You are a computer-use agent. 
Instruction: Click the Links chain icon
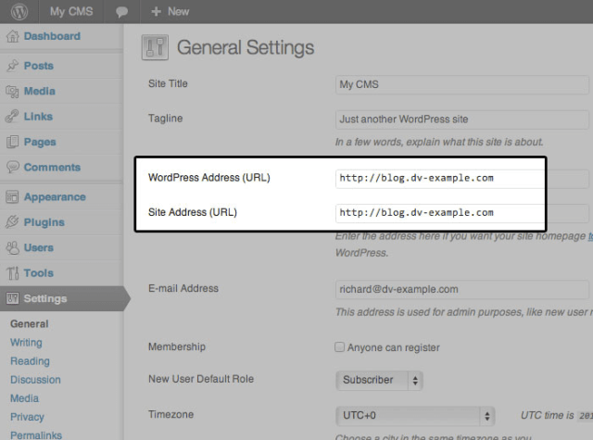click(12, 116)
